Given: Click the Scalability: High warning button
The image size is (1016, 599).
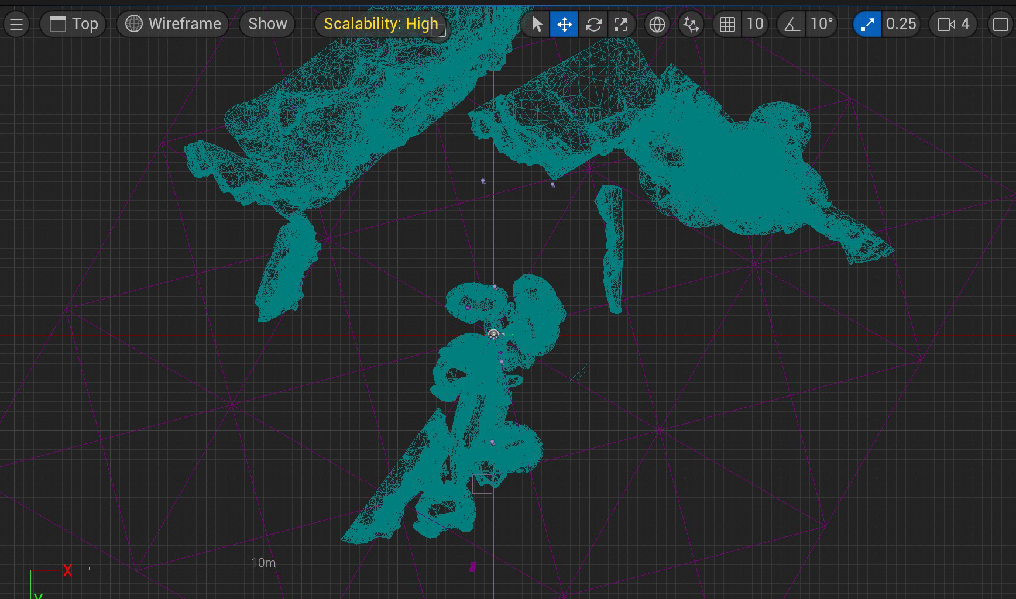Looking at the screenshot, I should pyautogui.click(x=381, y=24).
